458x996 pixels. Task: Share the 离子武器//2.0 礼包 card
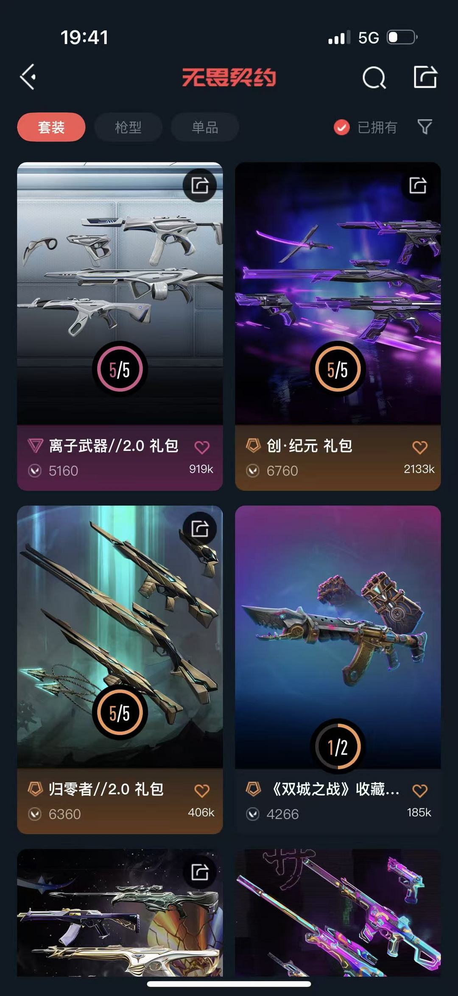tap(200, 185)
